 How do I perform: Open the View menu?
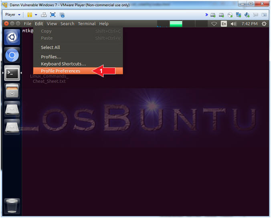point(52,24)
